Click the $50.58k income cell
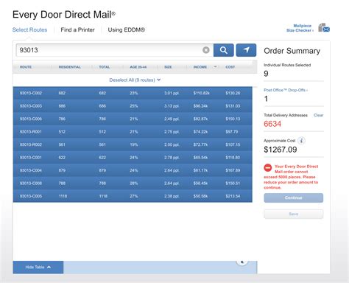 tap(200, 196)
